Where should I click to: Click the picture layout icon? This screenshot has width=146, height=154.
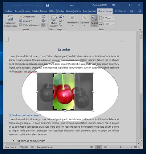coord(60,25)
